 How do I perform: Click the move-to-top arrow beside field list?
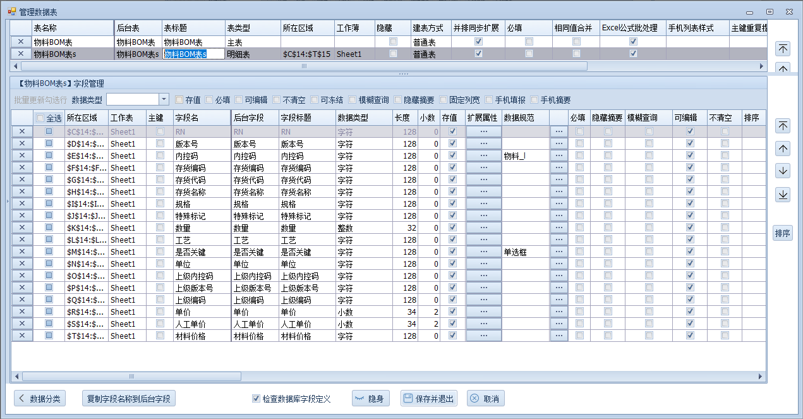click(783, 126)
